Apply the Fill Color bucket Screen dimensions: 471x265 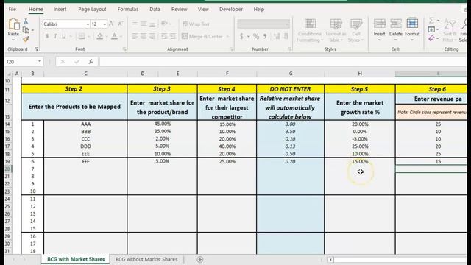[x=100, y=37]
